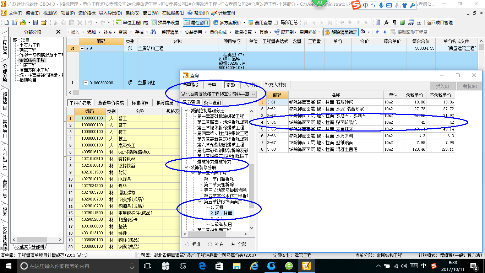Switch to 人材机 tab in query dialog
This screenshot has height=273, width=485.
250,85
